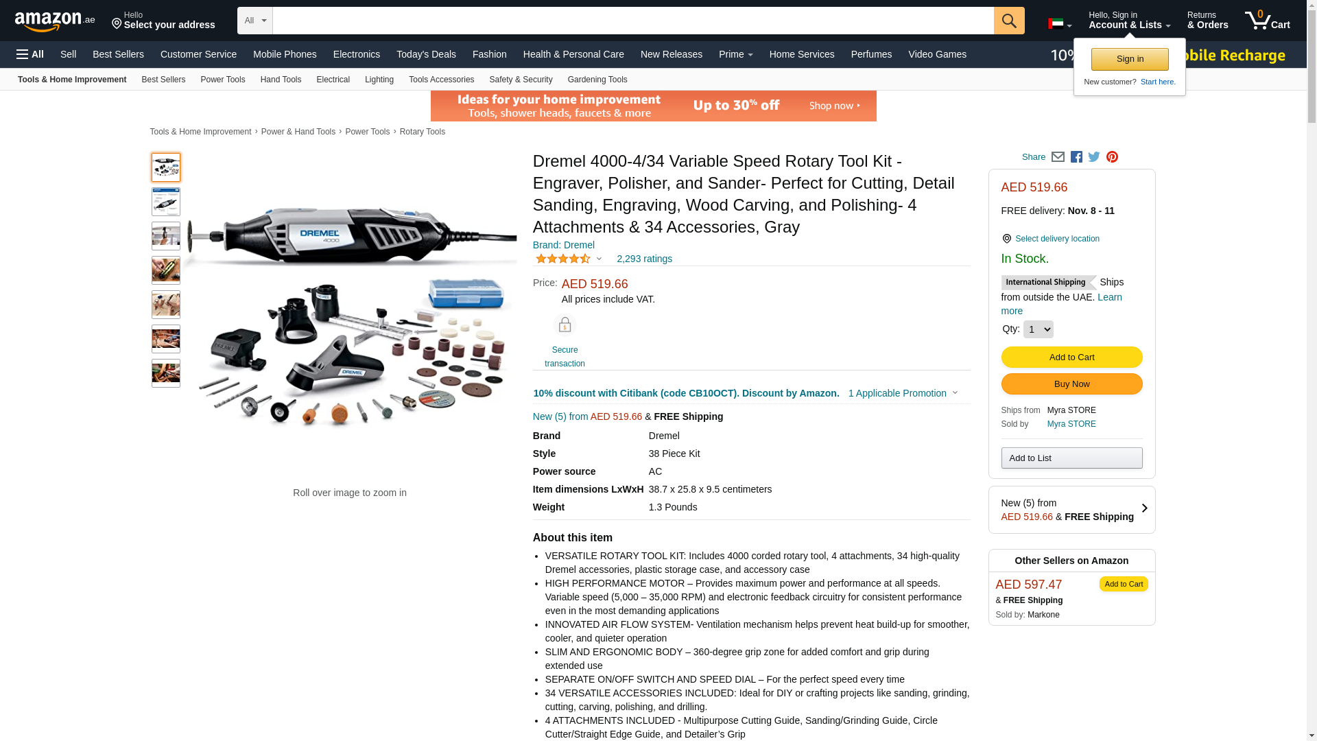The image size is (1317, 741).
Task: Expand the Qty quantity dropdown
Action: (x=1039, y=329)
